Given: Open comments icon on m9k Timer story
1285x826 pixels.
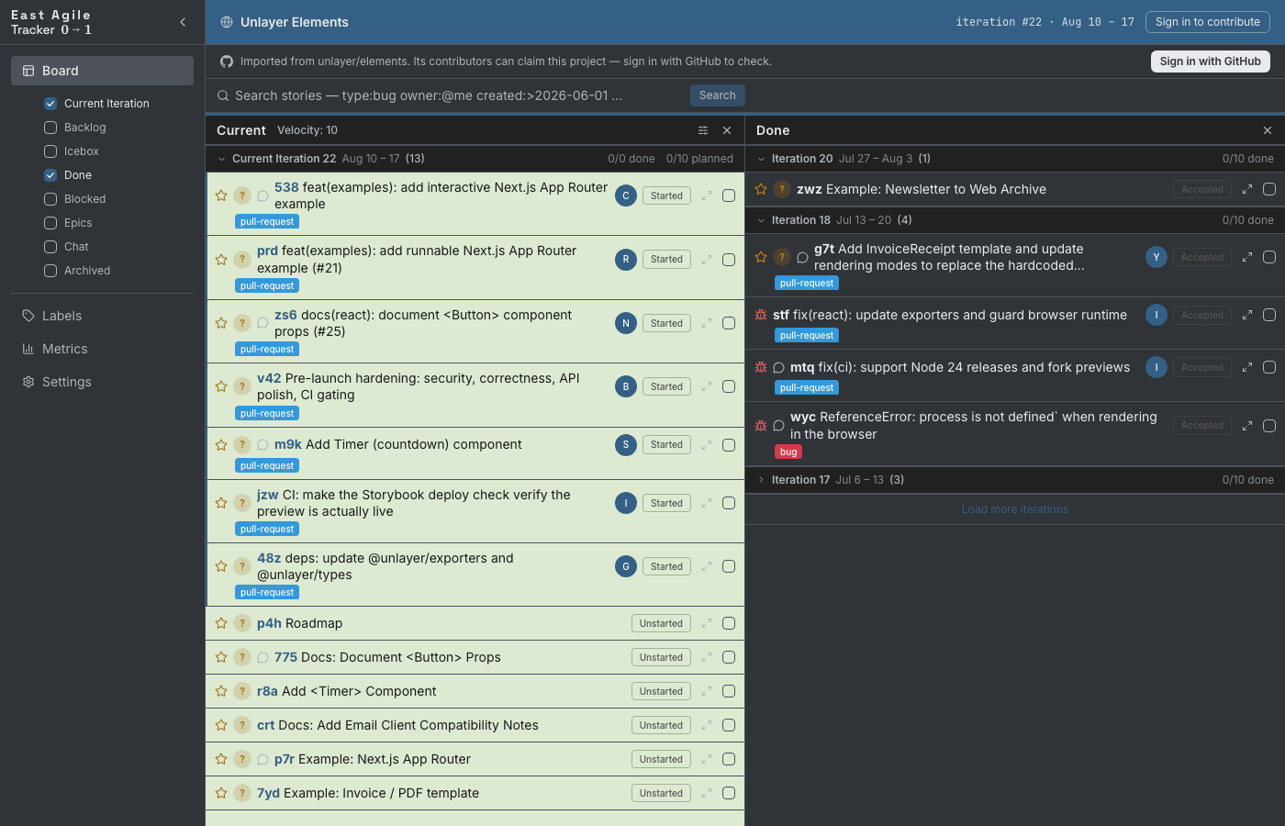Looking at the screenshot, I should [x=263, y=445].
